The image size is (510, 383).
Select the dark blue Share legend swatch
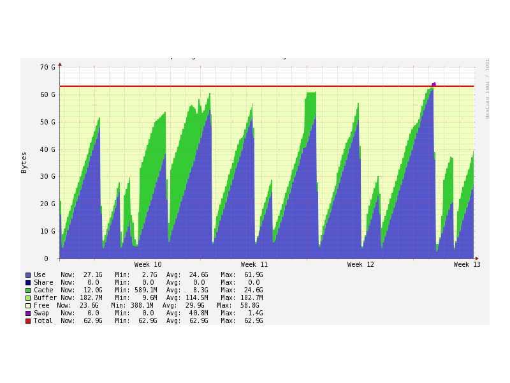[28, 283]
